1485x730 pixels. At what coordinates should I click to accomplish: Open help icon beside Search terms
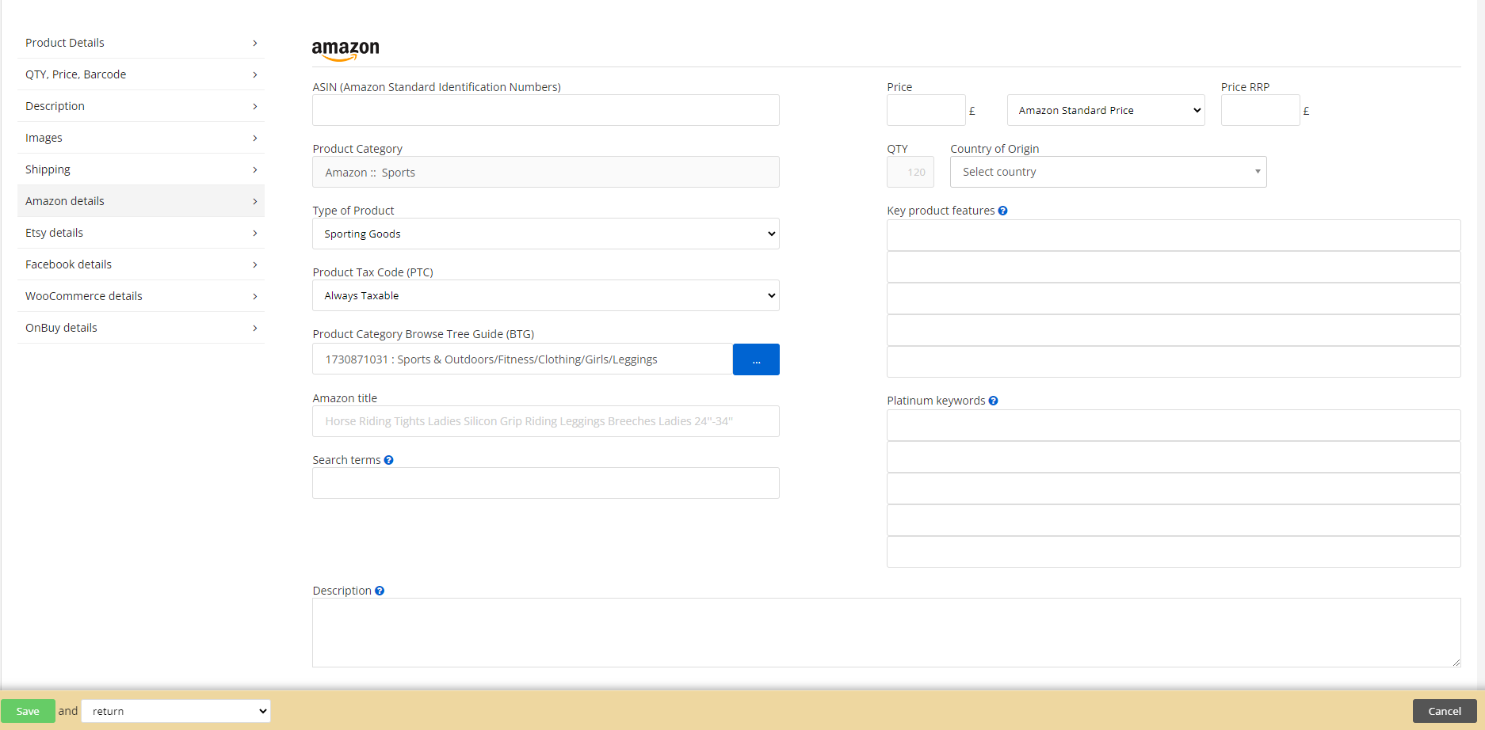click(x=388, y=460)
